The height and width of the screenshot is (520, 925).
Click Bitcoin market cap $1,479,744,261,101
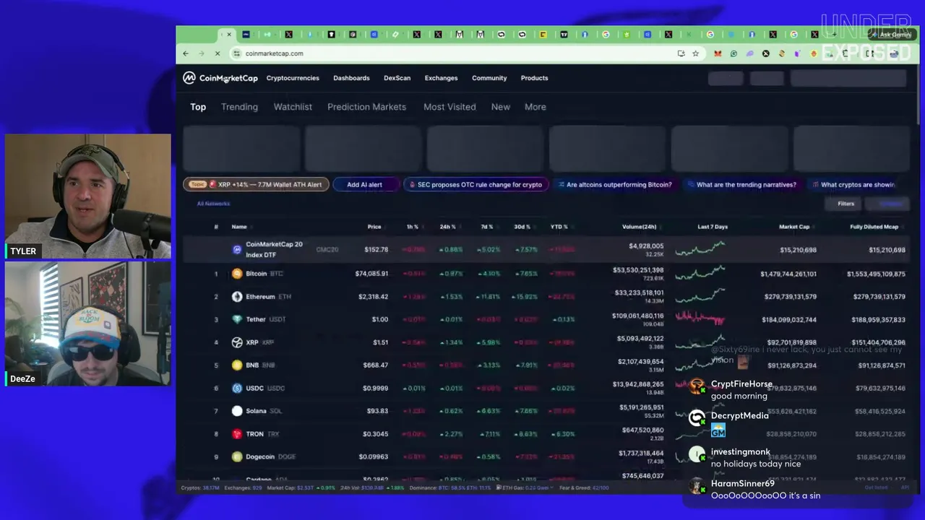click(788, 274)
